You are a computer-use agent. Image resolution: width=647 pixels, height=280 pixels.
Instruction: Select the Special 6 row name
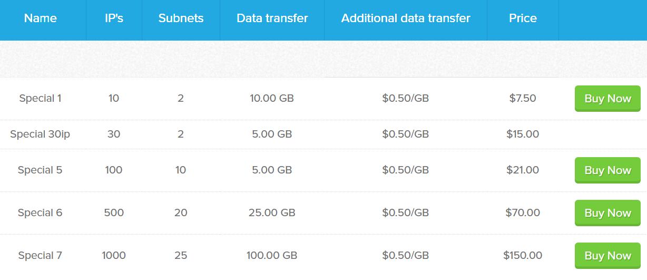(40, 213)
